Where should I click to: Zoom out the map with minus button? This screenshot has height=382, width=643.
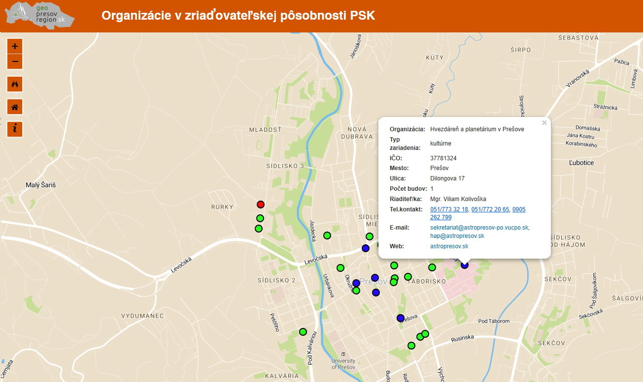pyautogui.click(x=15, y=61)
